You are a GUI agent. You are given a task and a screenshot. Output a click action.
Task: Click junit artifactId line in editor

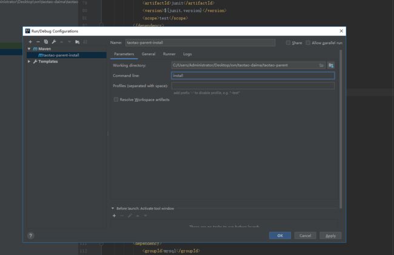[178, 3]
